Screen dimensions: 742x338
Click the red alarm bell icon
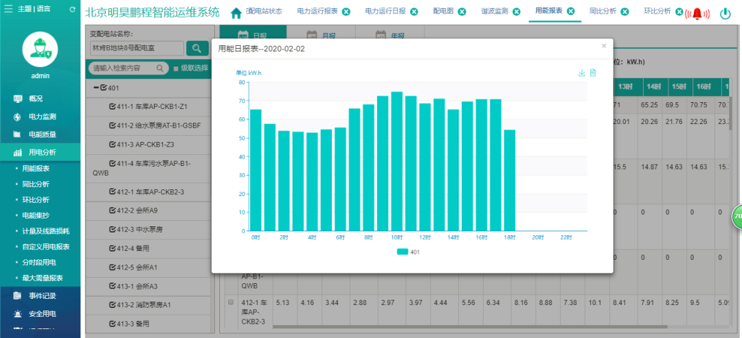(x=697, y=14)
